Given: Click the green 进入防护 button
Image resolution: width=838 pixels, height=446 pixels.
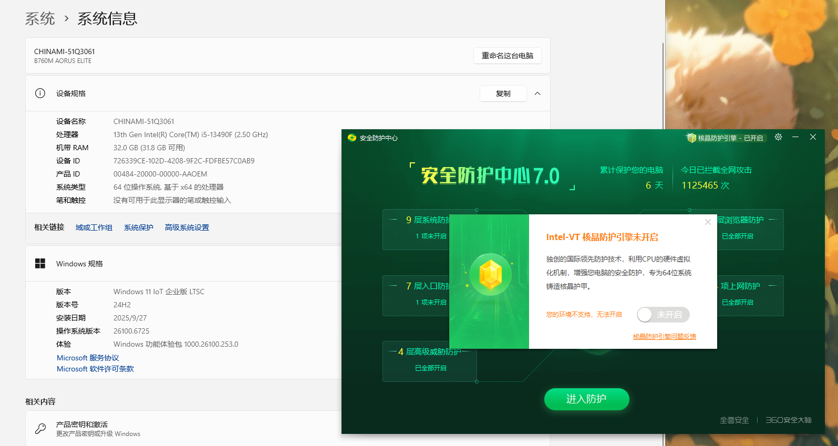Looking at the screenshot, I should click(586, 399).
